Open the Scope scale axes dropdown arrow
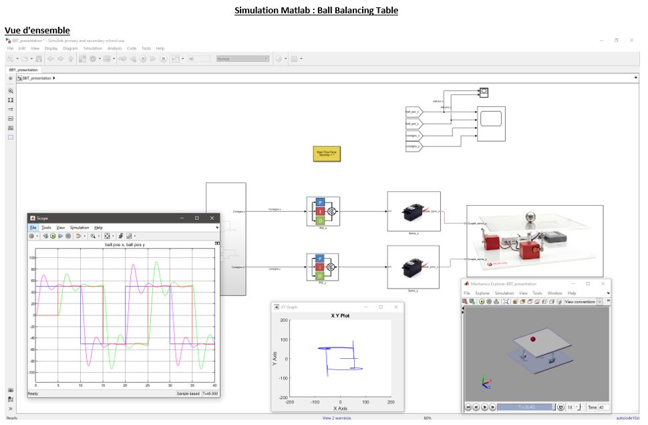The width and height of the screenshot is (648, 425). click(113, 236)
